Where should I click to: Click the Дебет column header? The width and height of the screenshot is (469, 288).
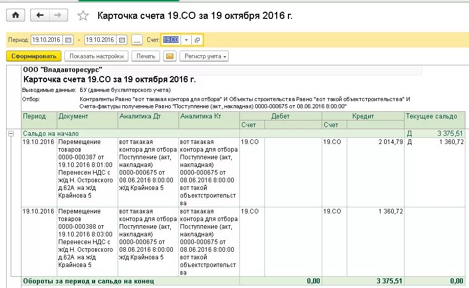[281, 116]
